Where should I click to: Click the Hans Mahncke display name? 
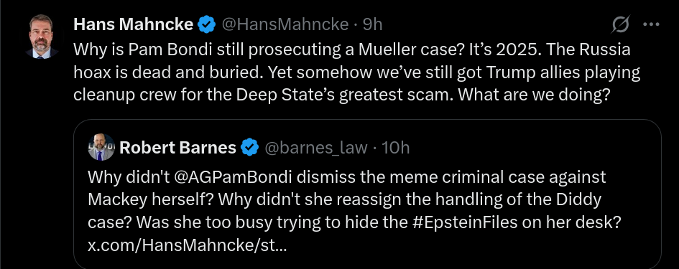pos(134,24)
